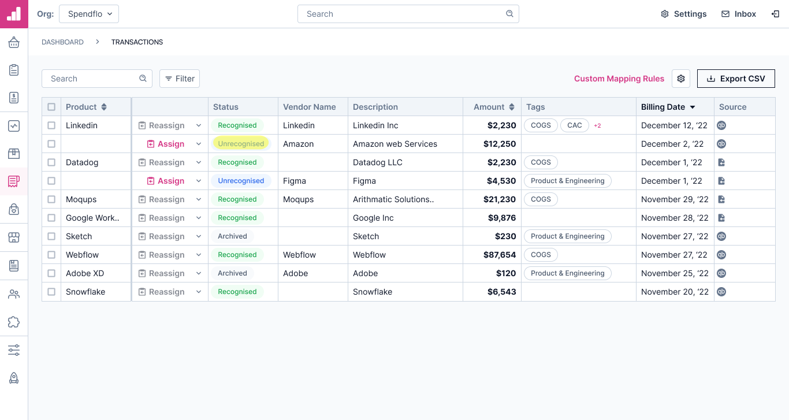Open the rocket icon in the sidebar
789x420 pixels.
pyautogui.click(x=14, y=378)
